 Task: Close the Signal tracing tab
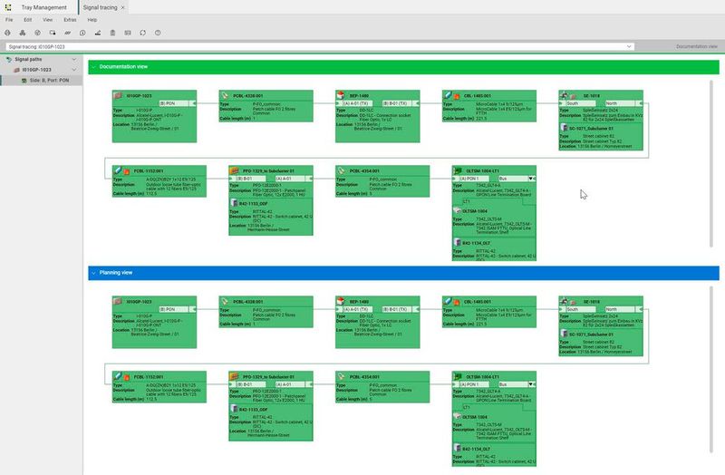[x=123, y=6]
